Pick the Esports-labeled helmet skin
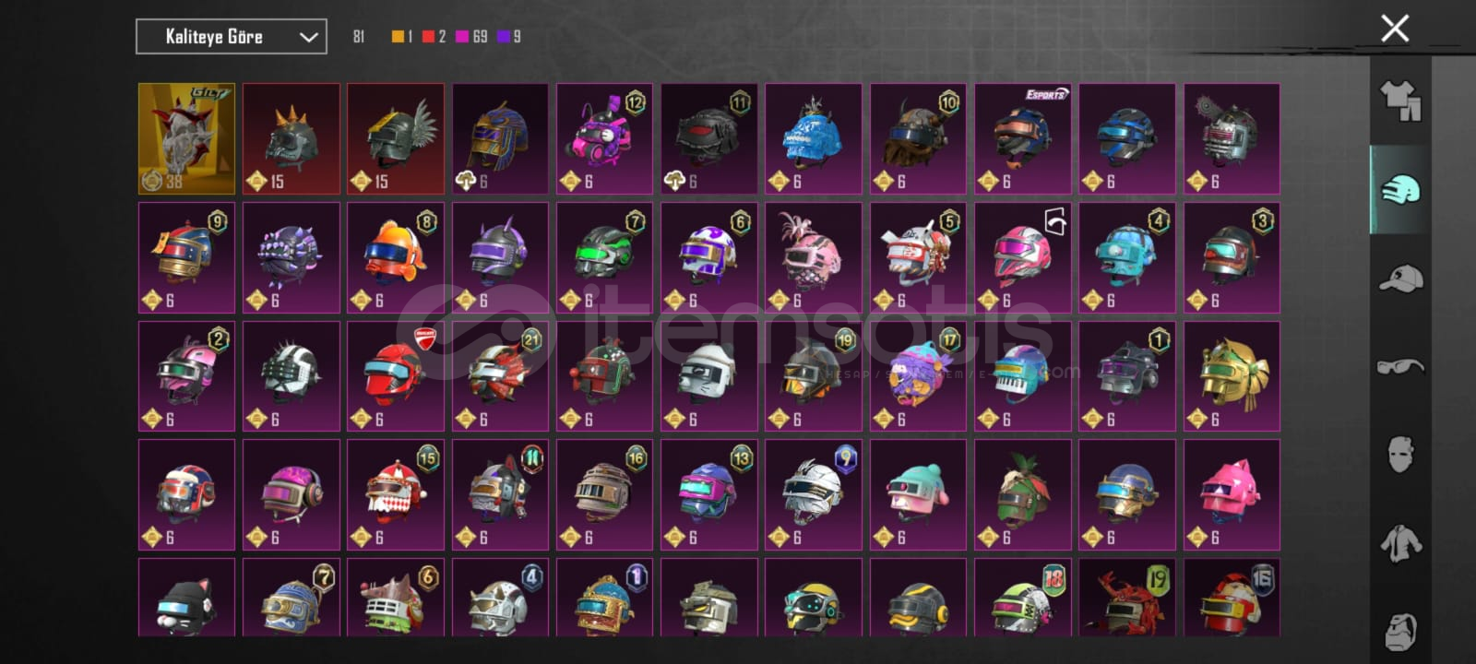The width and height of the screenshot is (1476, 664). point(1023,139)
